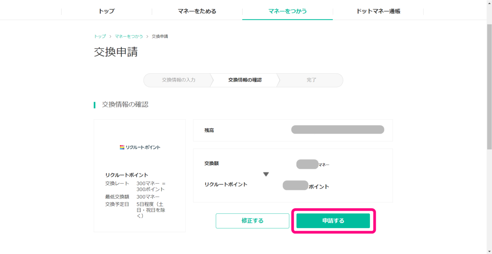Click the bold リクルートポイント card title

coord(127,175)
